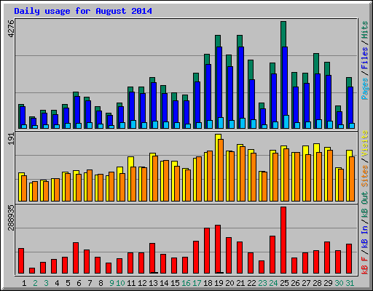
Task: Click day 25 axis label
Action: 284,283
